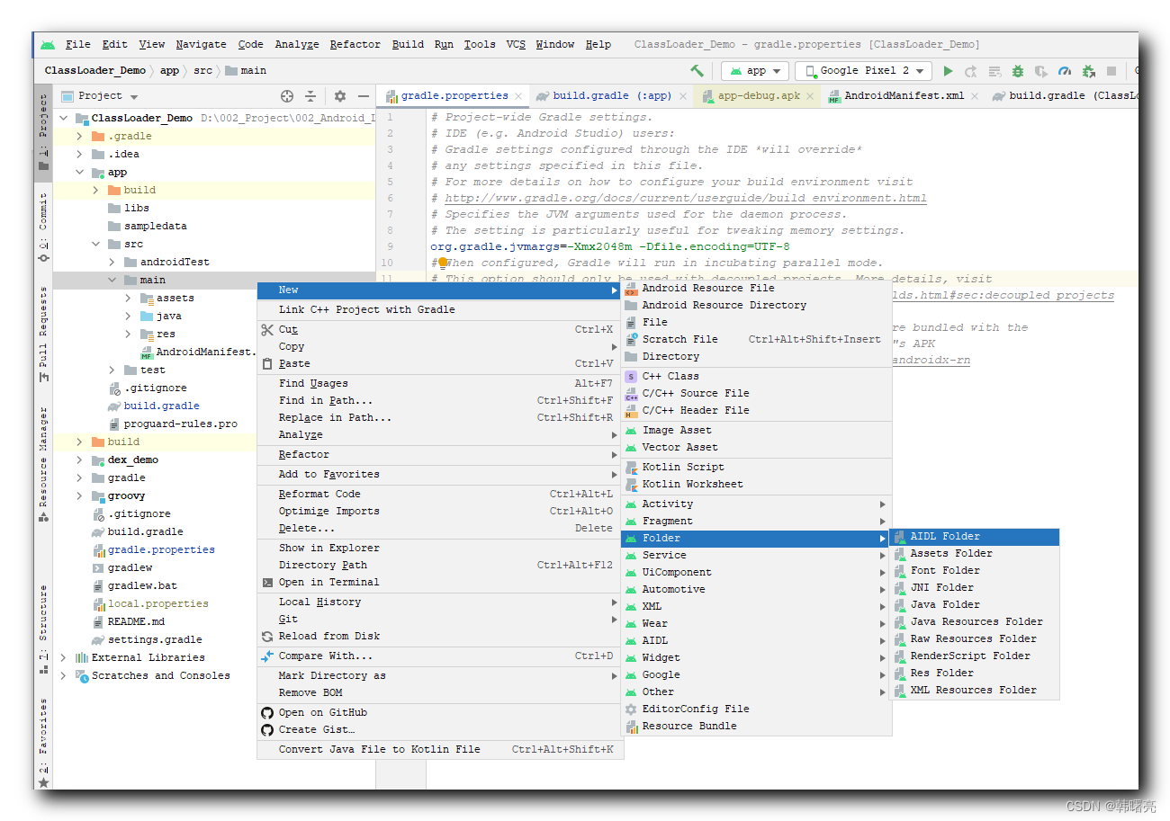Select Opened File with the crosshair icon
The width and height of the screenshot is (1170, 821).
(x=286, y=96)
